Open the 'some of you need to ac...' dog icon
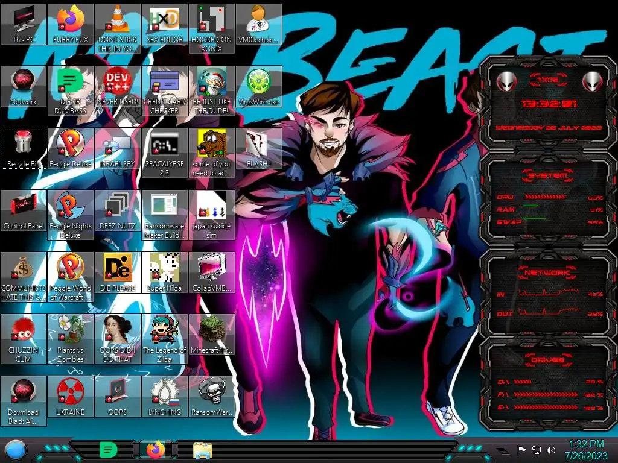 [x=212, y=153]
